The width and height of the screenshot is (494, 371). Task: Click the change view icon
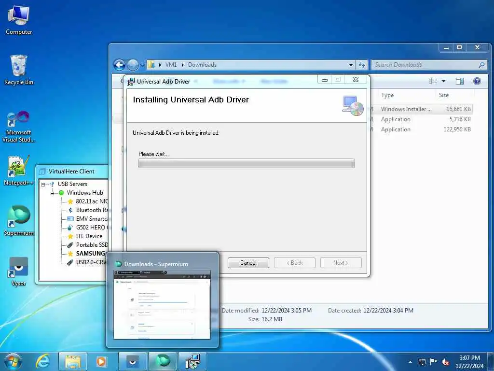pos(433,81)
